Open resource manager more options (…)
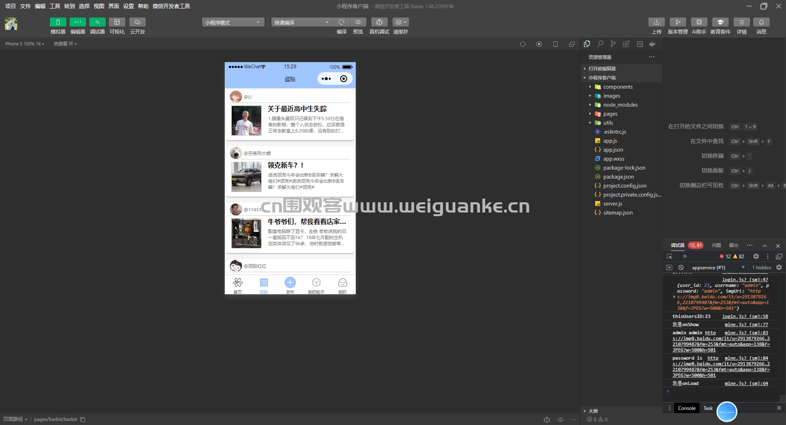This screenshot has height=425, width=786. [x=652, y=57]
